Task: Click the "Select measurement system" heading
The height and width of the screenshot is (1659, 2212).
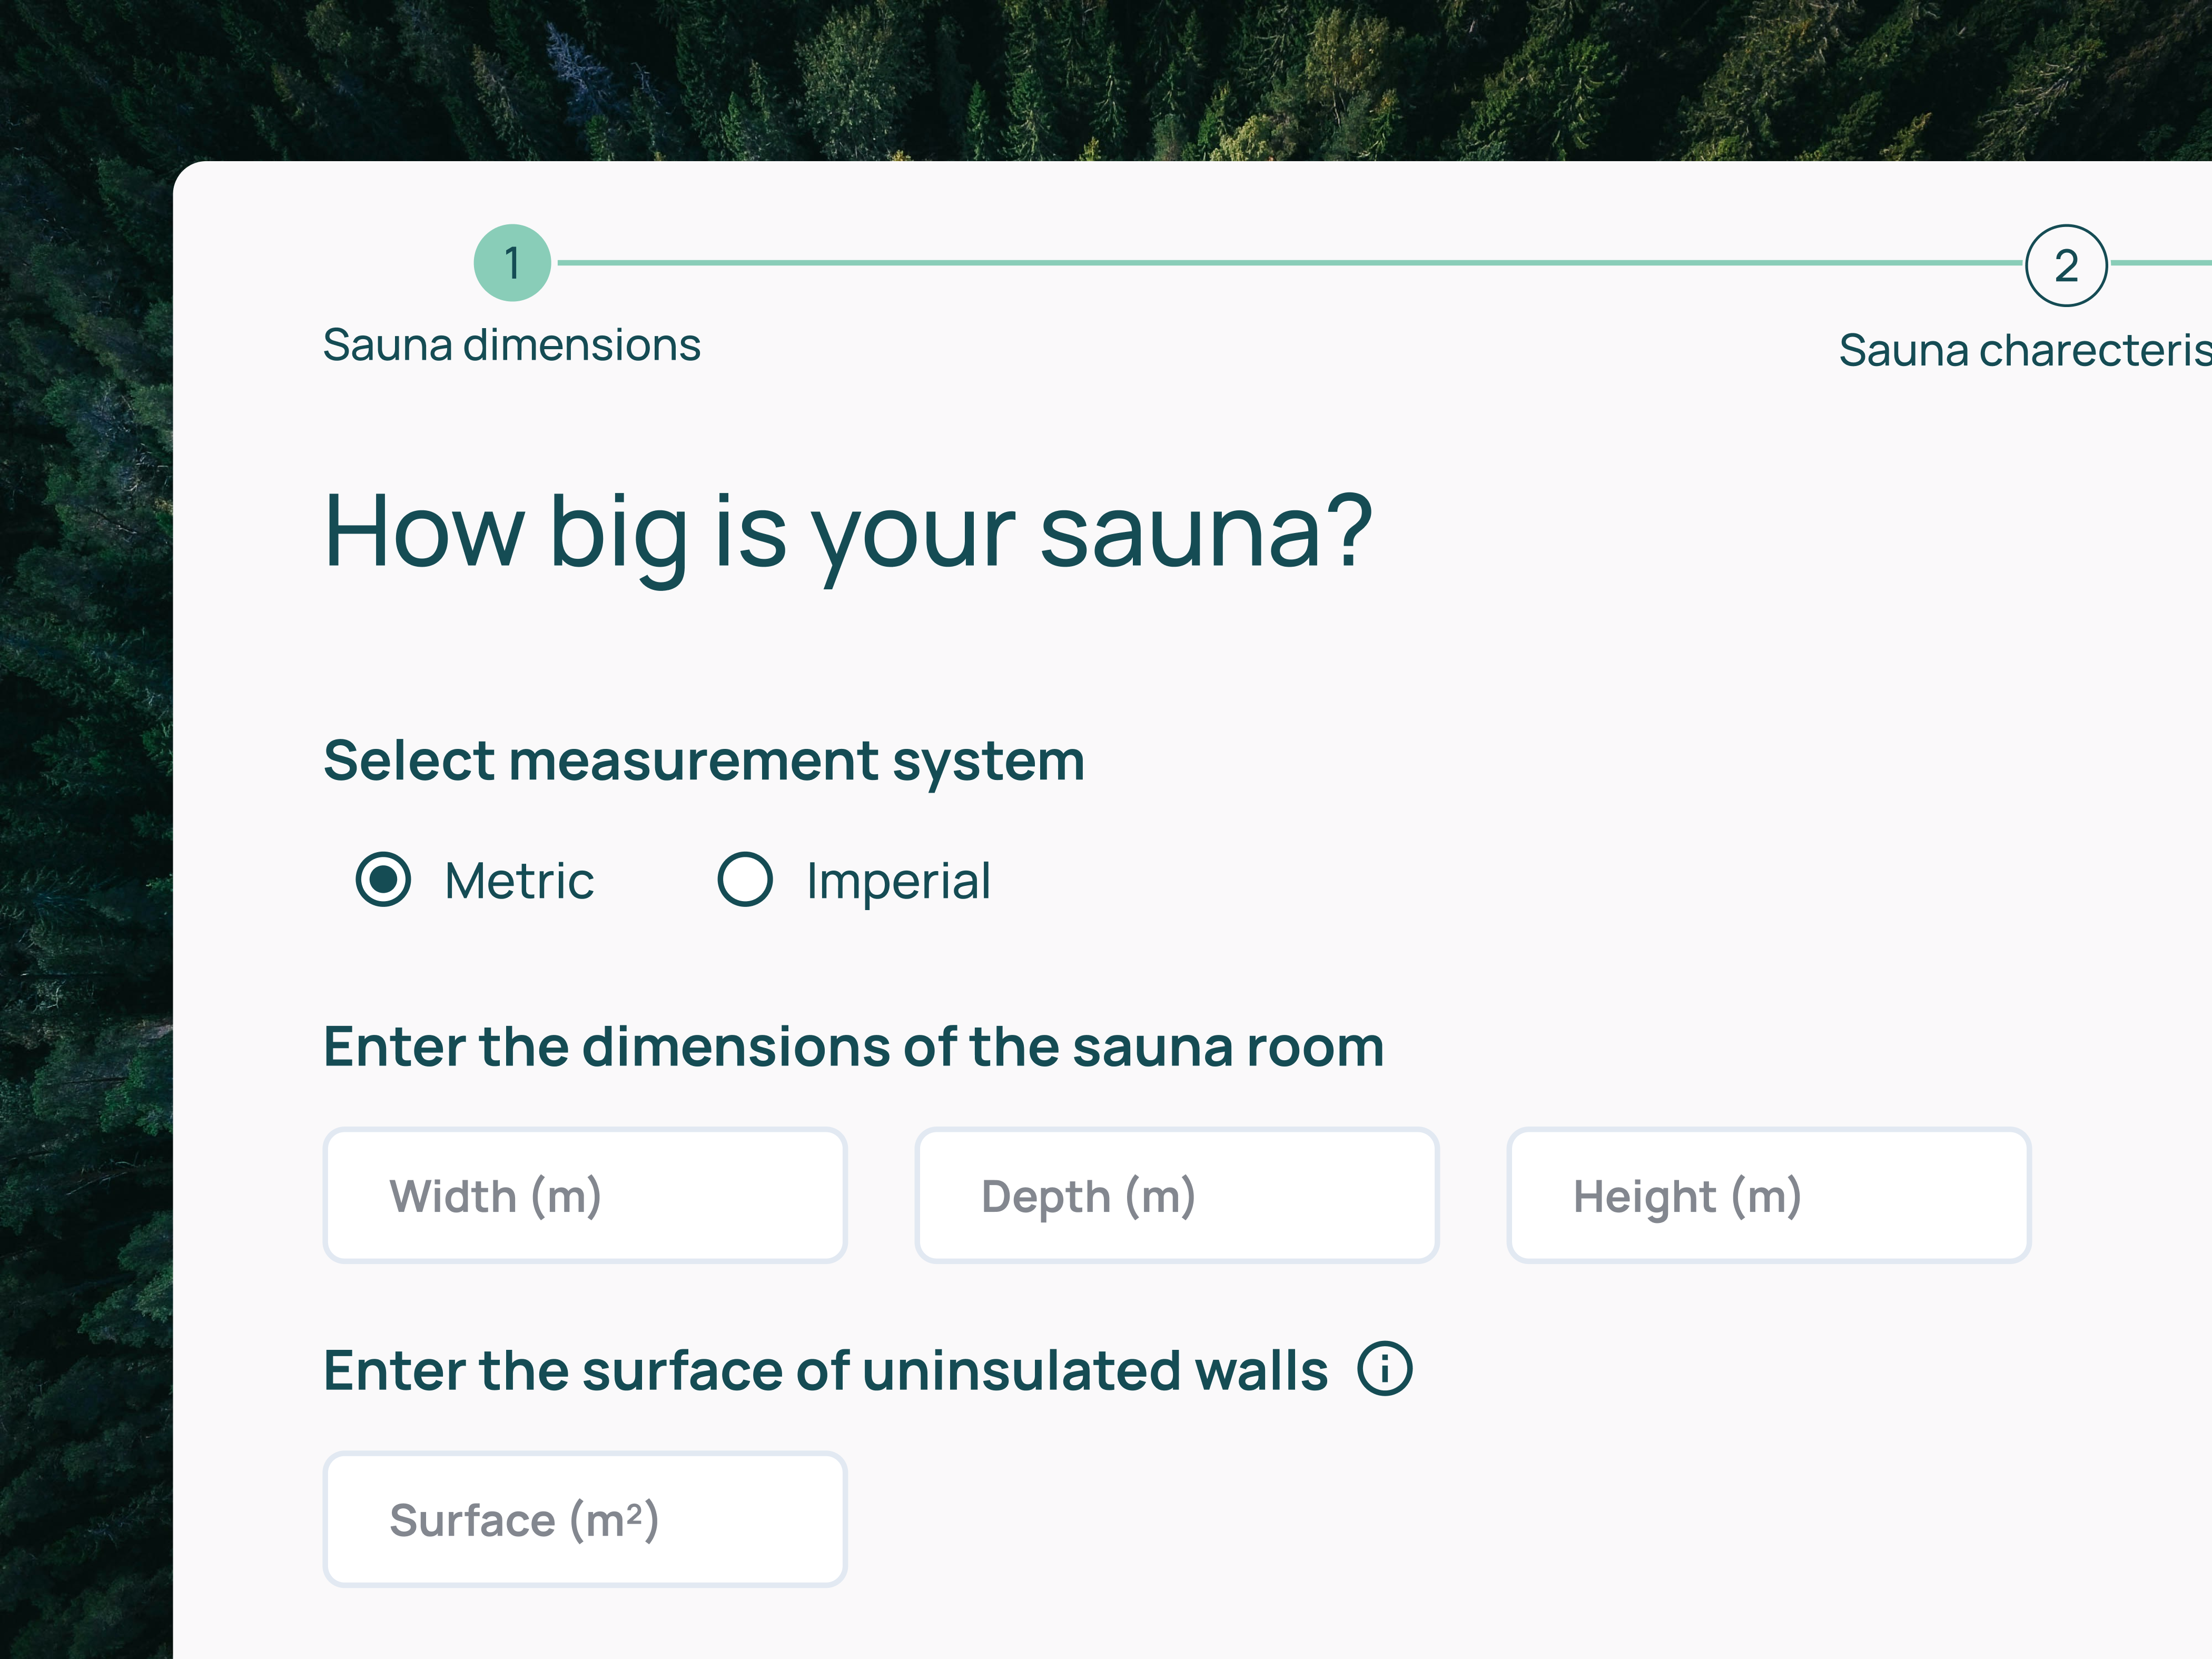Action: (704, 761)
